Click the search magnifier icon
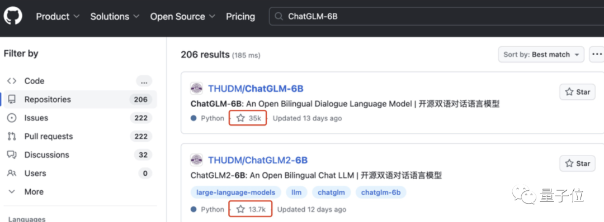The width and height of the screenshot is (604, 222). (279, 17)
